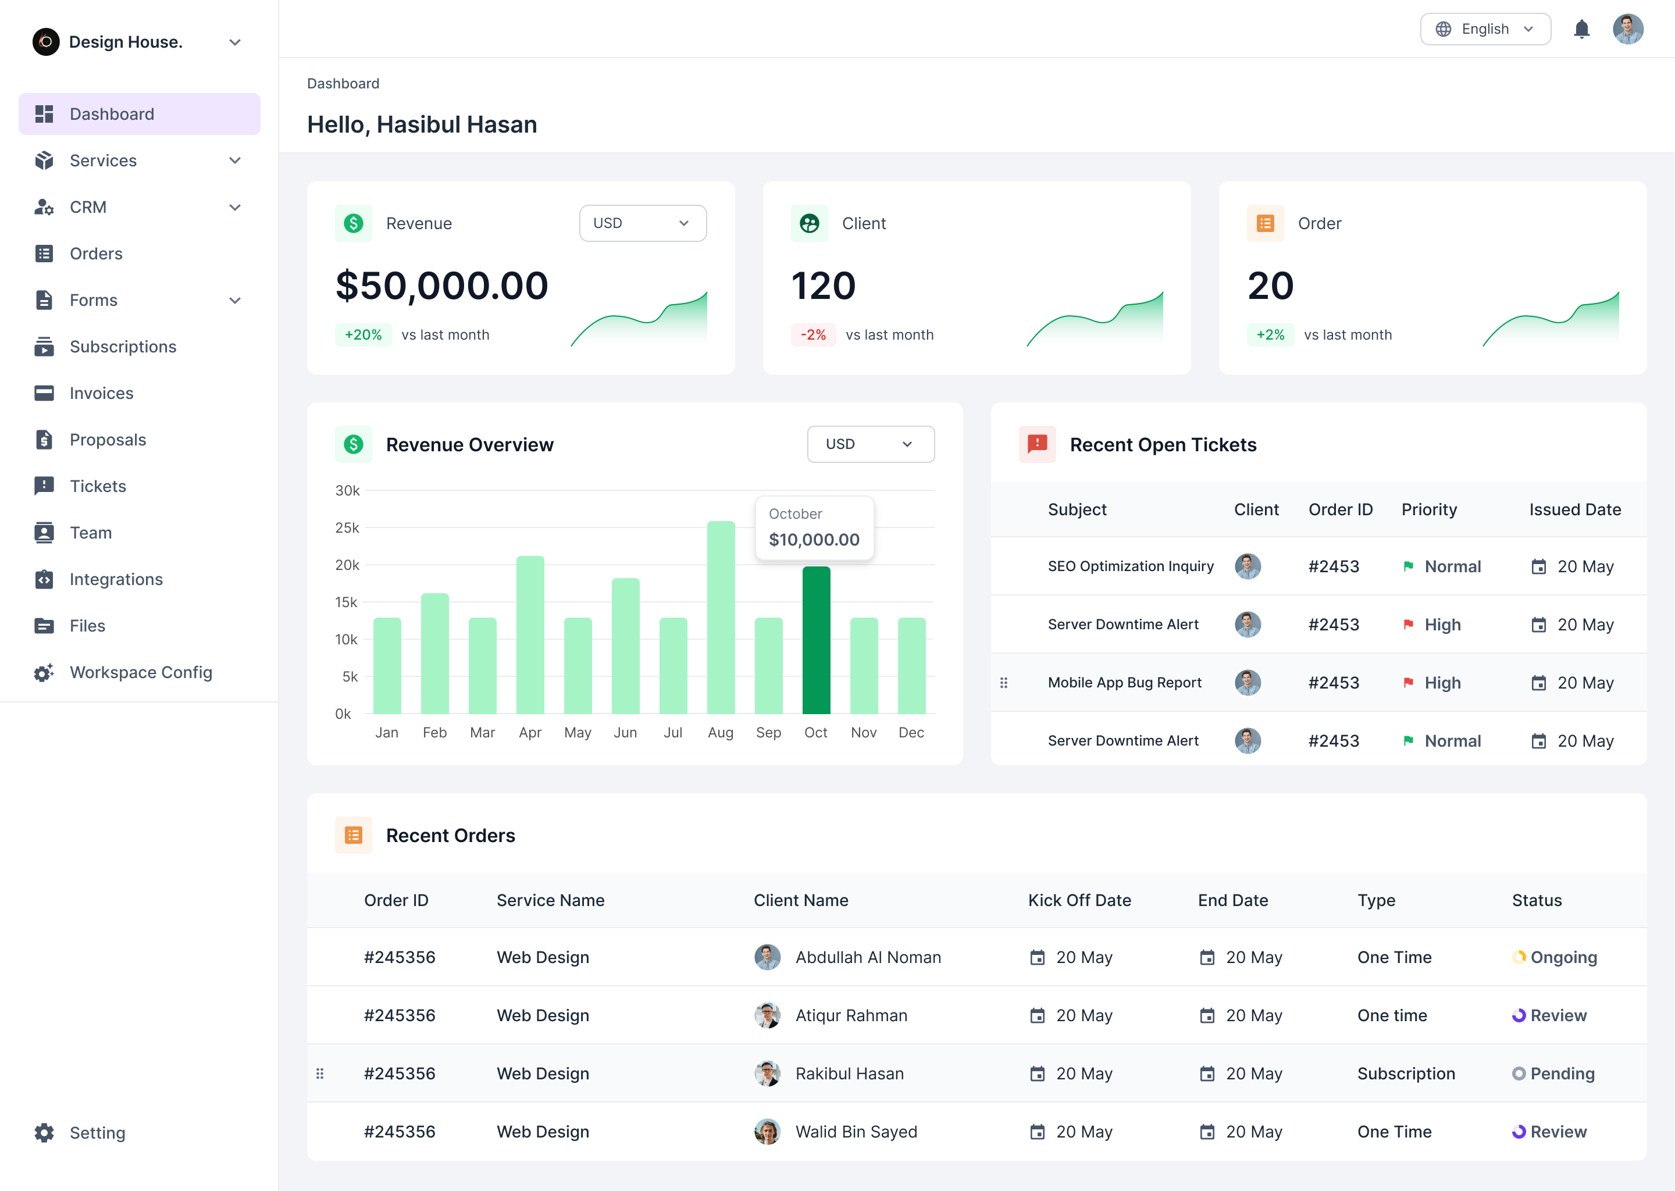Expand the Forms submenu chevron
The height and width of the screenshot is (1191, 1675).
(235, 301)
